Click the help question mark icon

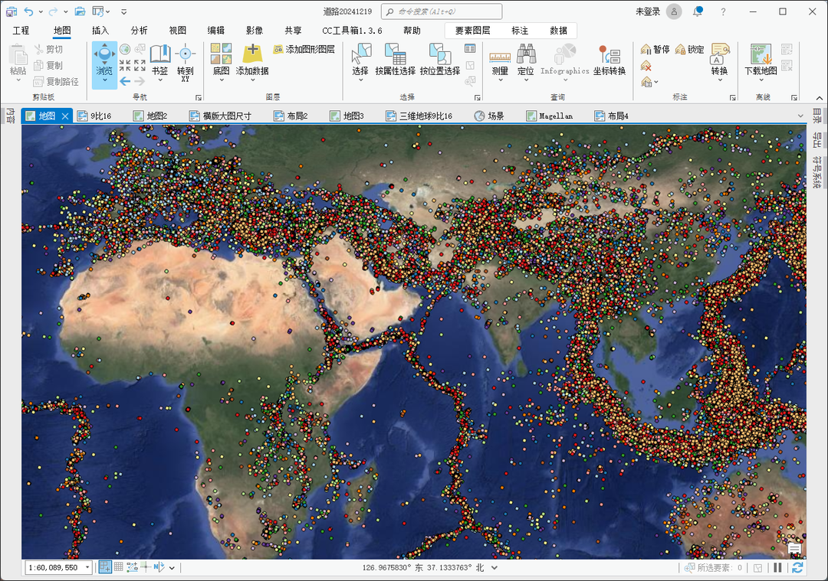click(x=724, y=11)
